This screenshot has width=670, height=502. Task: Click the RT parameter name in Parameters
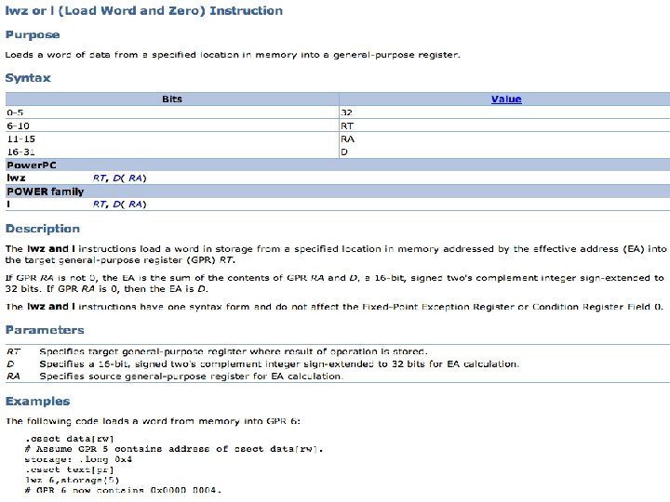(13, 351)
